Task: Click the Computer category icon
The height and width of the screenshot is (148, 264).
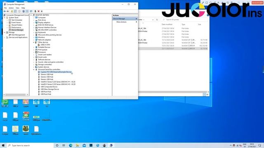Action: pos(36,18)
